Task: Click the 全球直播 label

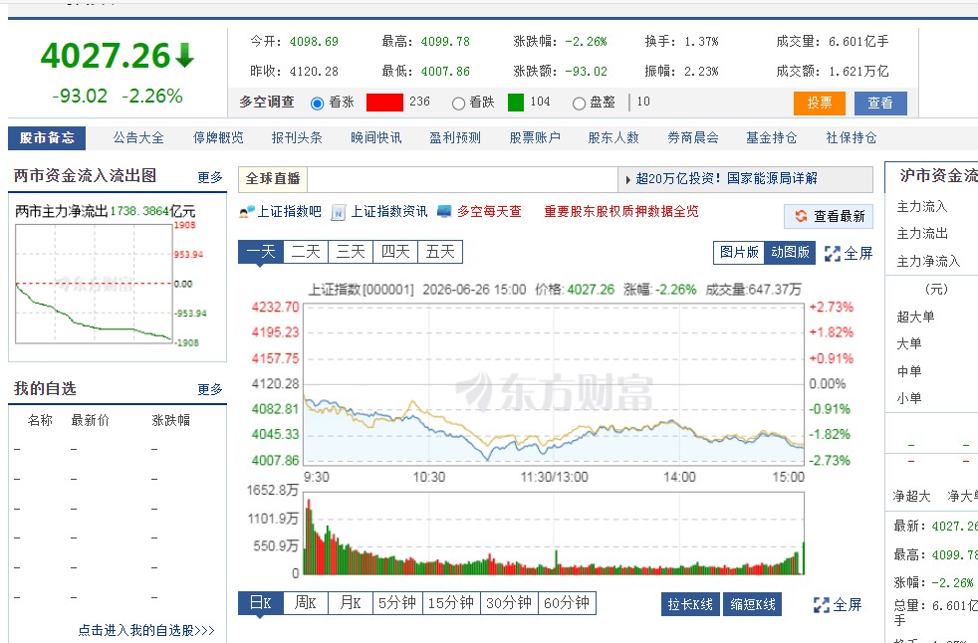Action: pos(273,179)
